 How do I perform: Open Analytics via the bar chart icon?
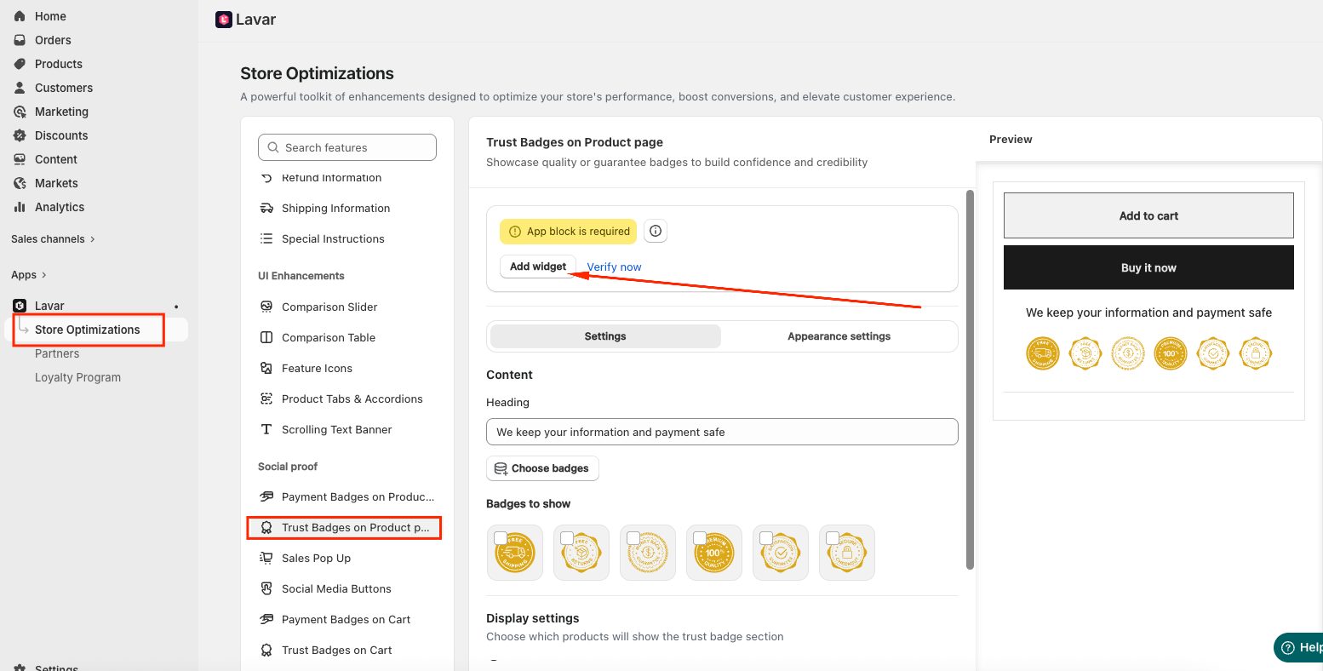point(20,207)
